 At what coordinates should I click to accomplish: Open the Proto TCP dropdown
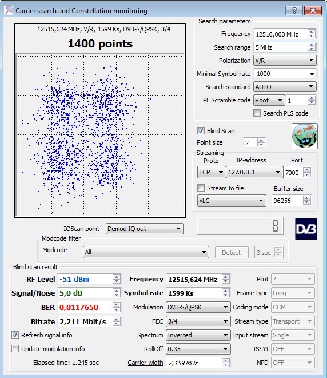click(x=212, y=172)
